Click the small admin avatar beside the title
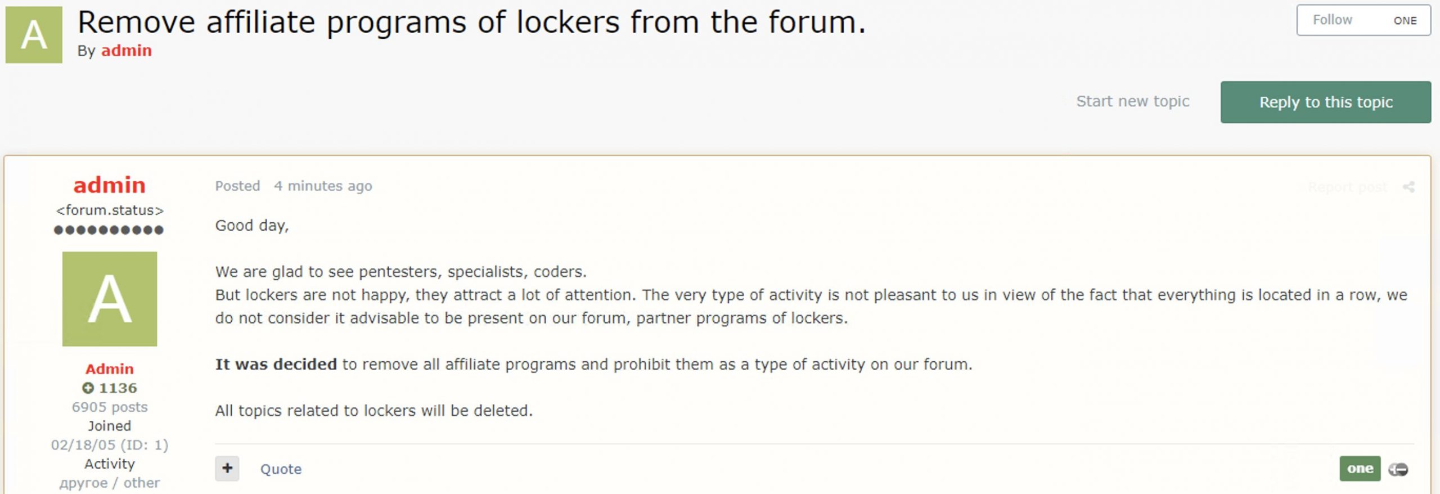1440x494 pixels. [34, 35]
